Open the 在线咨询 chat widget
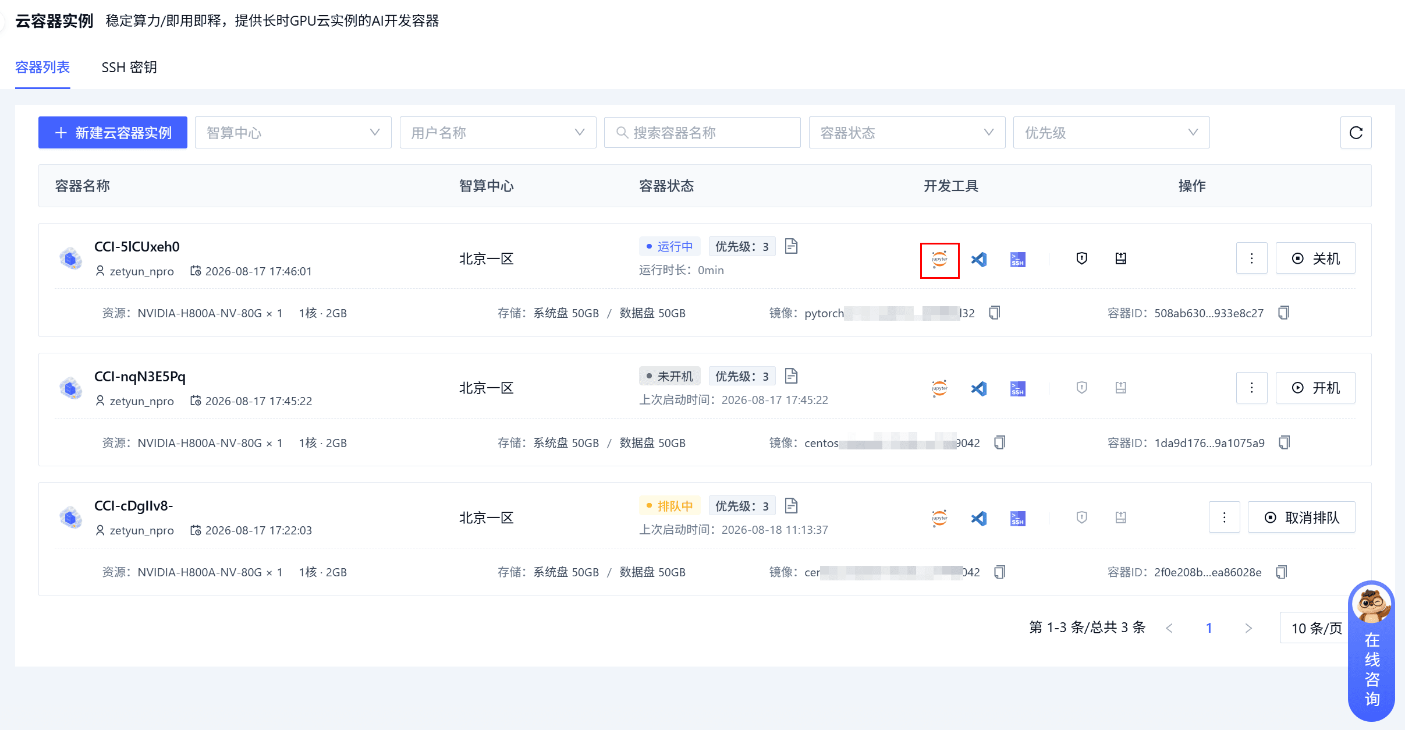1405x730 pixels. point(1371,651)
